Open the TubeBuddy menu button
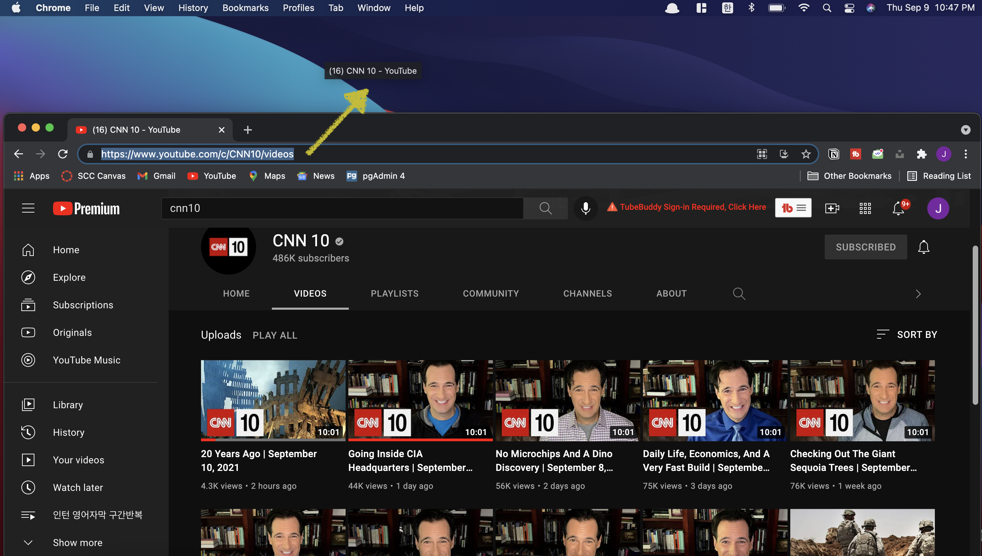This screenshot has height=556, width=982. [x=793, y=208]
